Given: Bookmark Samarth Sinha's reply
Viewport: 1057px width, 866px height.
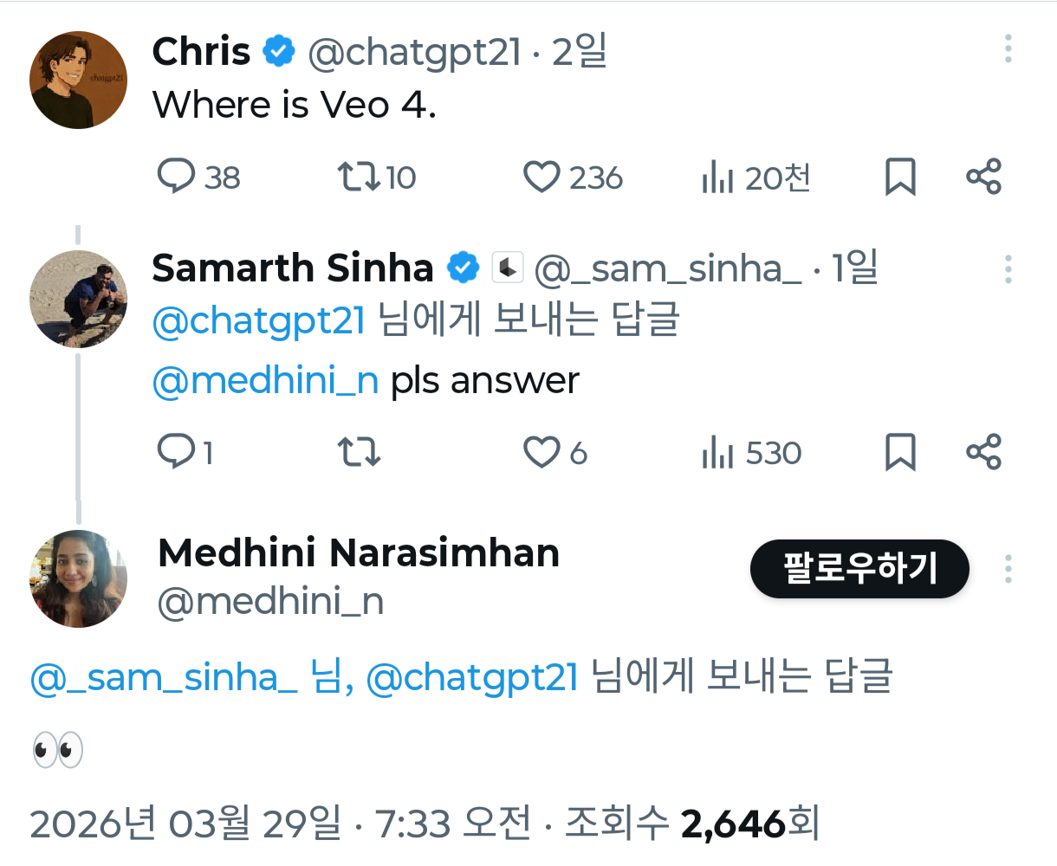Looking at the screenshot, I should tap(900, 452).
